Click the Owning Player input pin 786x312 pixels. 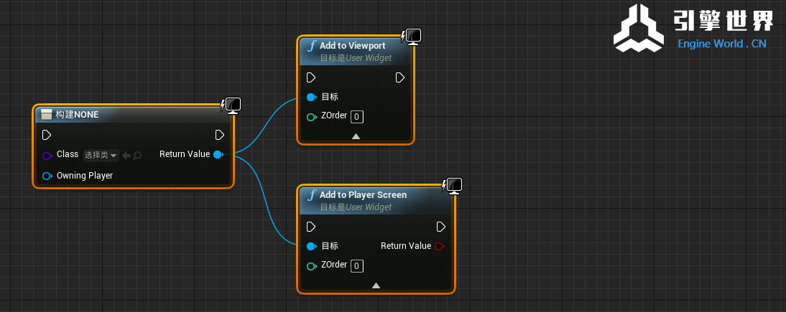tap(47, 176)
